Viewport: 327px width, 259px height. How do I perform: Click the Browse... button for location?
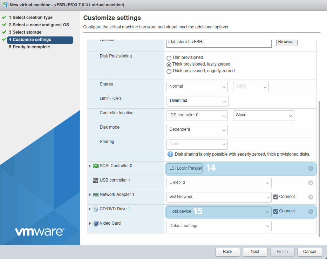tap(287, 42)
